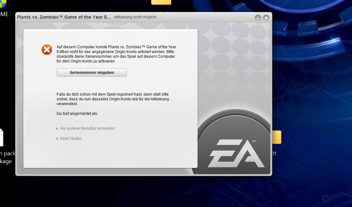Screen dimensions: 352x207
Task: Click the 'Aktivierung nicht möglich' title text
Action: click(135, 17)
